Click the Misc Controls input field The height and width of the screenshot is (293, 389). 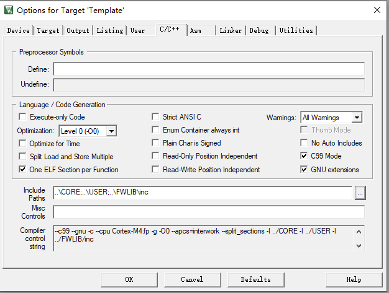[x=209, y=212]
